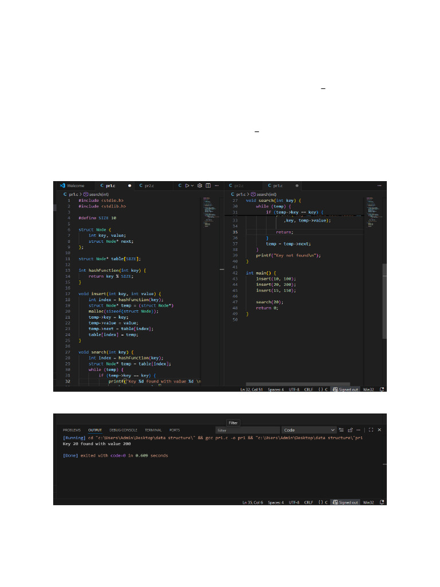Click 'Signed out' in the upper status bar

click(345, 389)
